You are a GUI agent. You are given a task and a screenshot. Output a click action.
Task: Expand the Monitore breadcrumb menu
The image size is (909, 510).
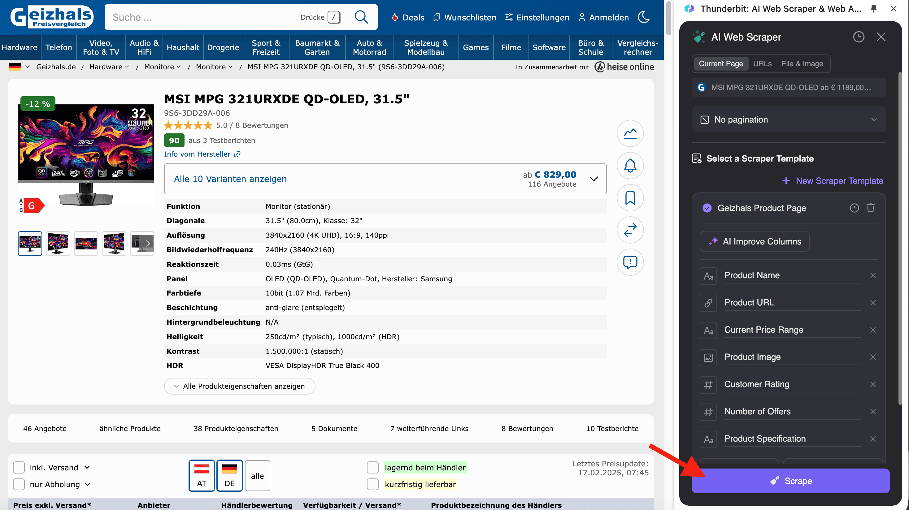point(162,67)
